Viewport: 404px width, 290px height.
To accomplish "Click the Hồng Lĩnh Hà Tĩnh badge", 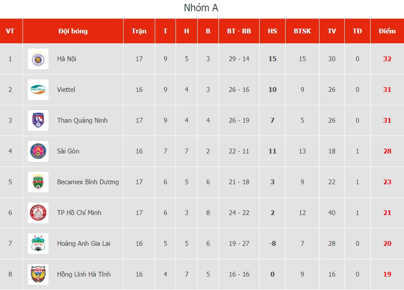I will [x=38, y=274].
